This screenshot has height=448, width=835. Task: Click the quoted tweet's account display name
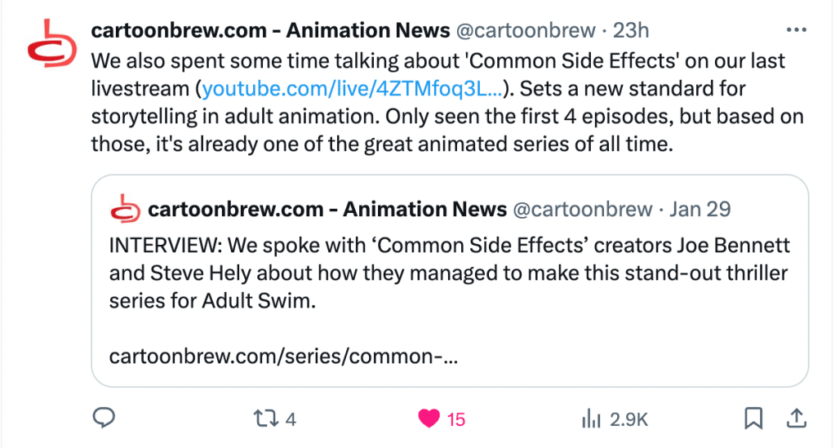[327, 210]
